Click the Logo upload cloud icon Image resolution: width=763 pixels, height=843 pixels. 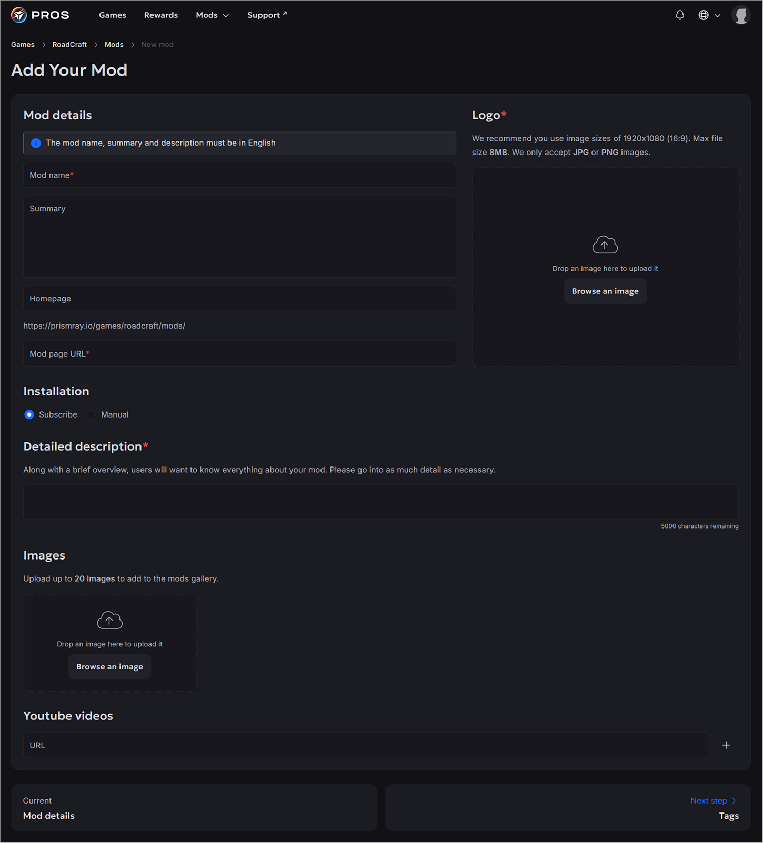[x=605, y=245]
